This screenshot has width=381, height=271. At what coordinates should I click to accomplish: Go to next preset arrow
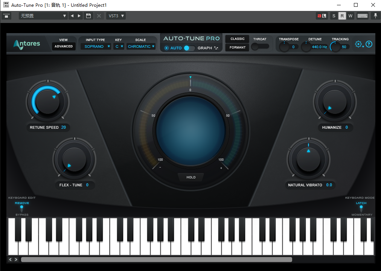pos(79,16)
